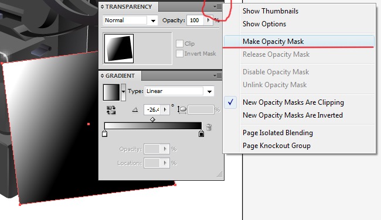Viewport: 381px width, 220px height.
Task: Open the gradient Type dropdown
Action: 209,92
